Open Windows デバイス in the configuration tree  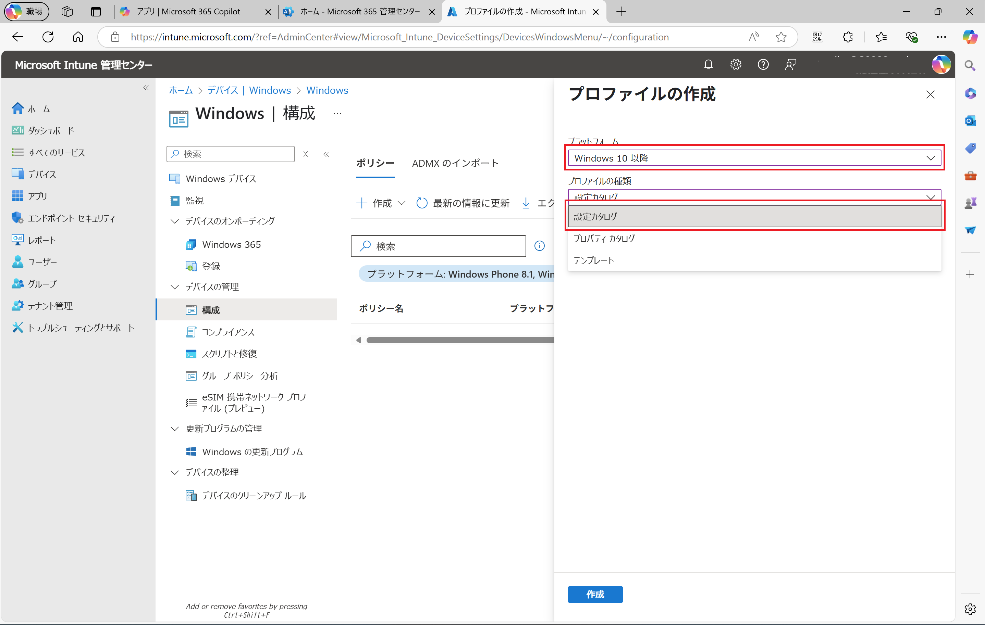coord(221,178)
